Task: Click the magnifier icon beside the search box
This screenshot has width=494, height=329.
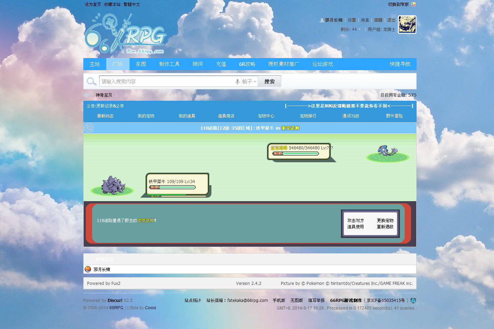Action: (x=91, y=81)
